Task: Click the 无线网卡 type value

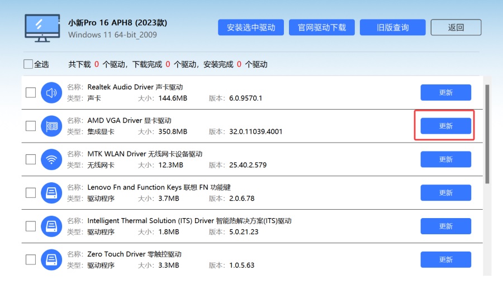Action: pyautogui.click(x=101, y=165)
